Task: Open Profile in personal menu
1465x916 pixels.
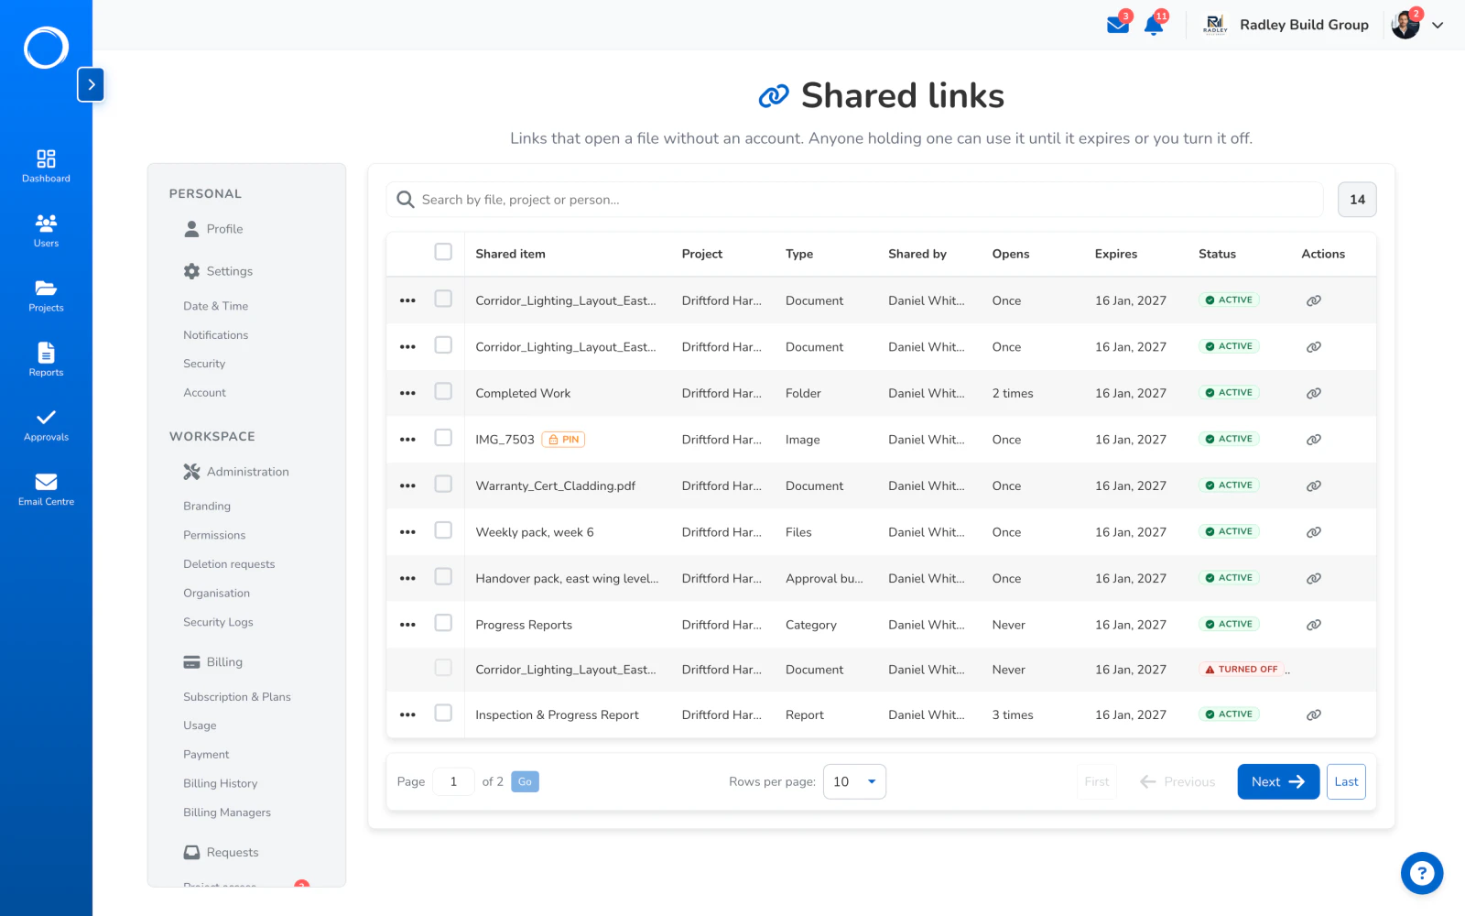Action: click(x=213, y=229)
